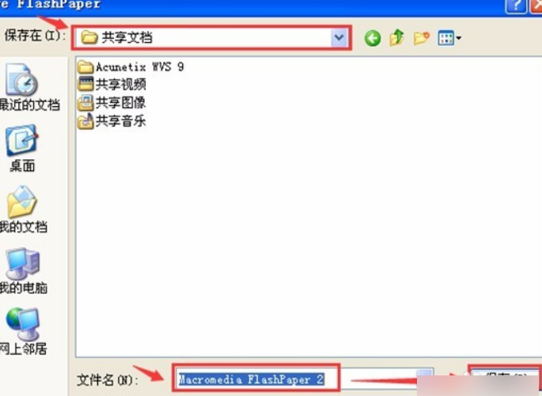Click the help question mark button
The height and width of the screenshot is (396, 542).
pyautogui.click(x=516, y=6)
